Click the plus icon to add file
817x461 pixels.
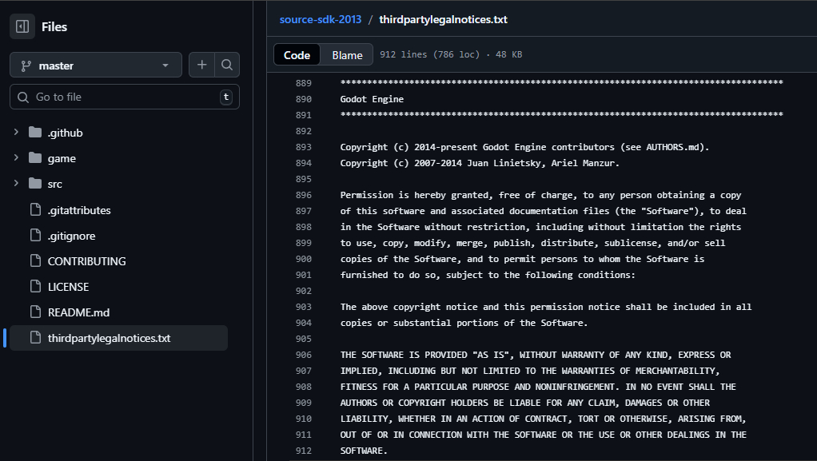201,66
